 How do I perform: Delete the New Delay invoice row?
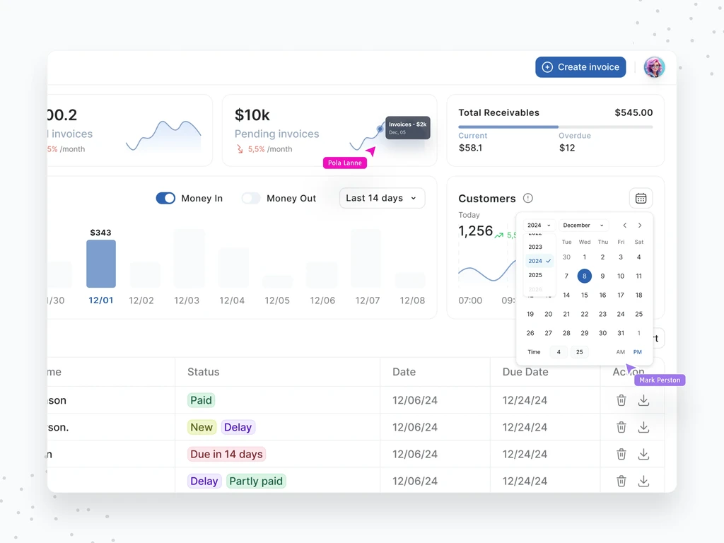(x=621, y=427)
